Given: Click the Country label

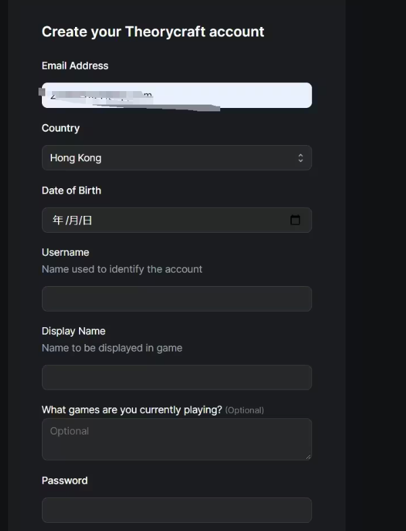Looking at the screenshot, I should [x=61, y=128].
